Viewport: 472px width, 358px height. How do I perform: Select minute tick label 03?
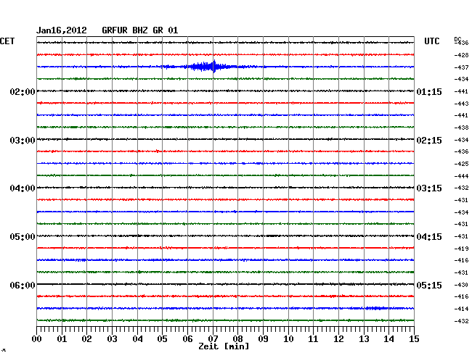(112, 338)
